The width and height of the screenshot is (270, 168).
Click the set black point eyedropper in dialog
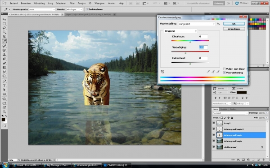(x=208, y=72)
